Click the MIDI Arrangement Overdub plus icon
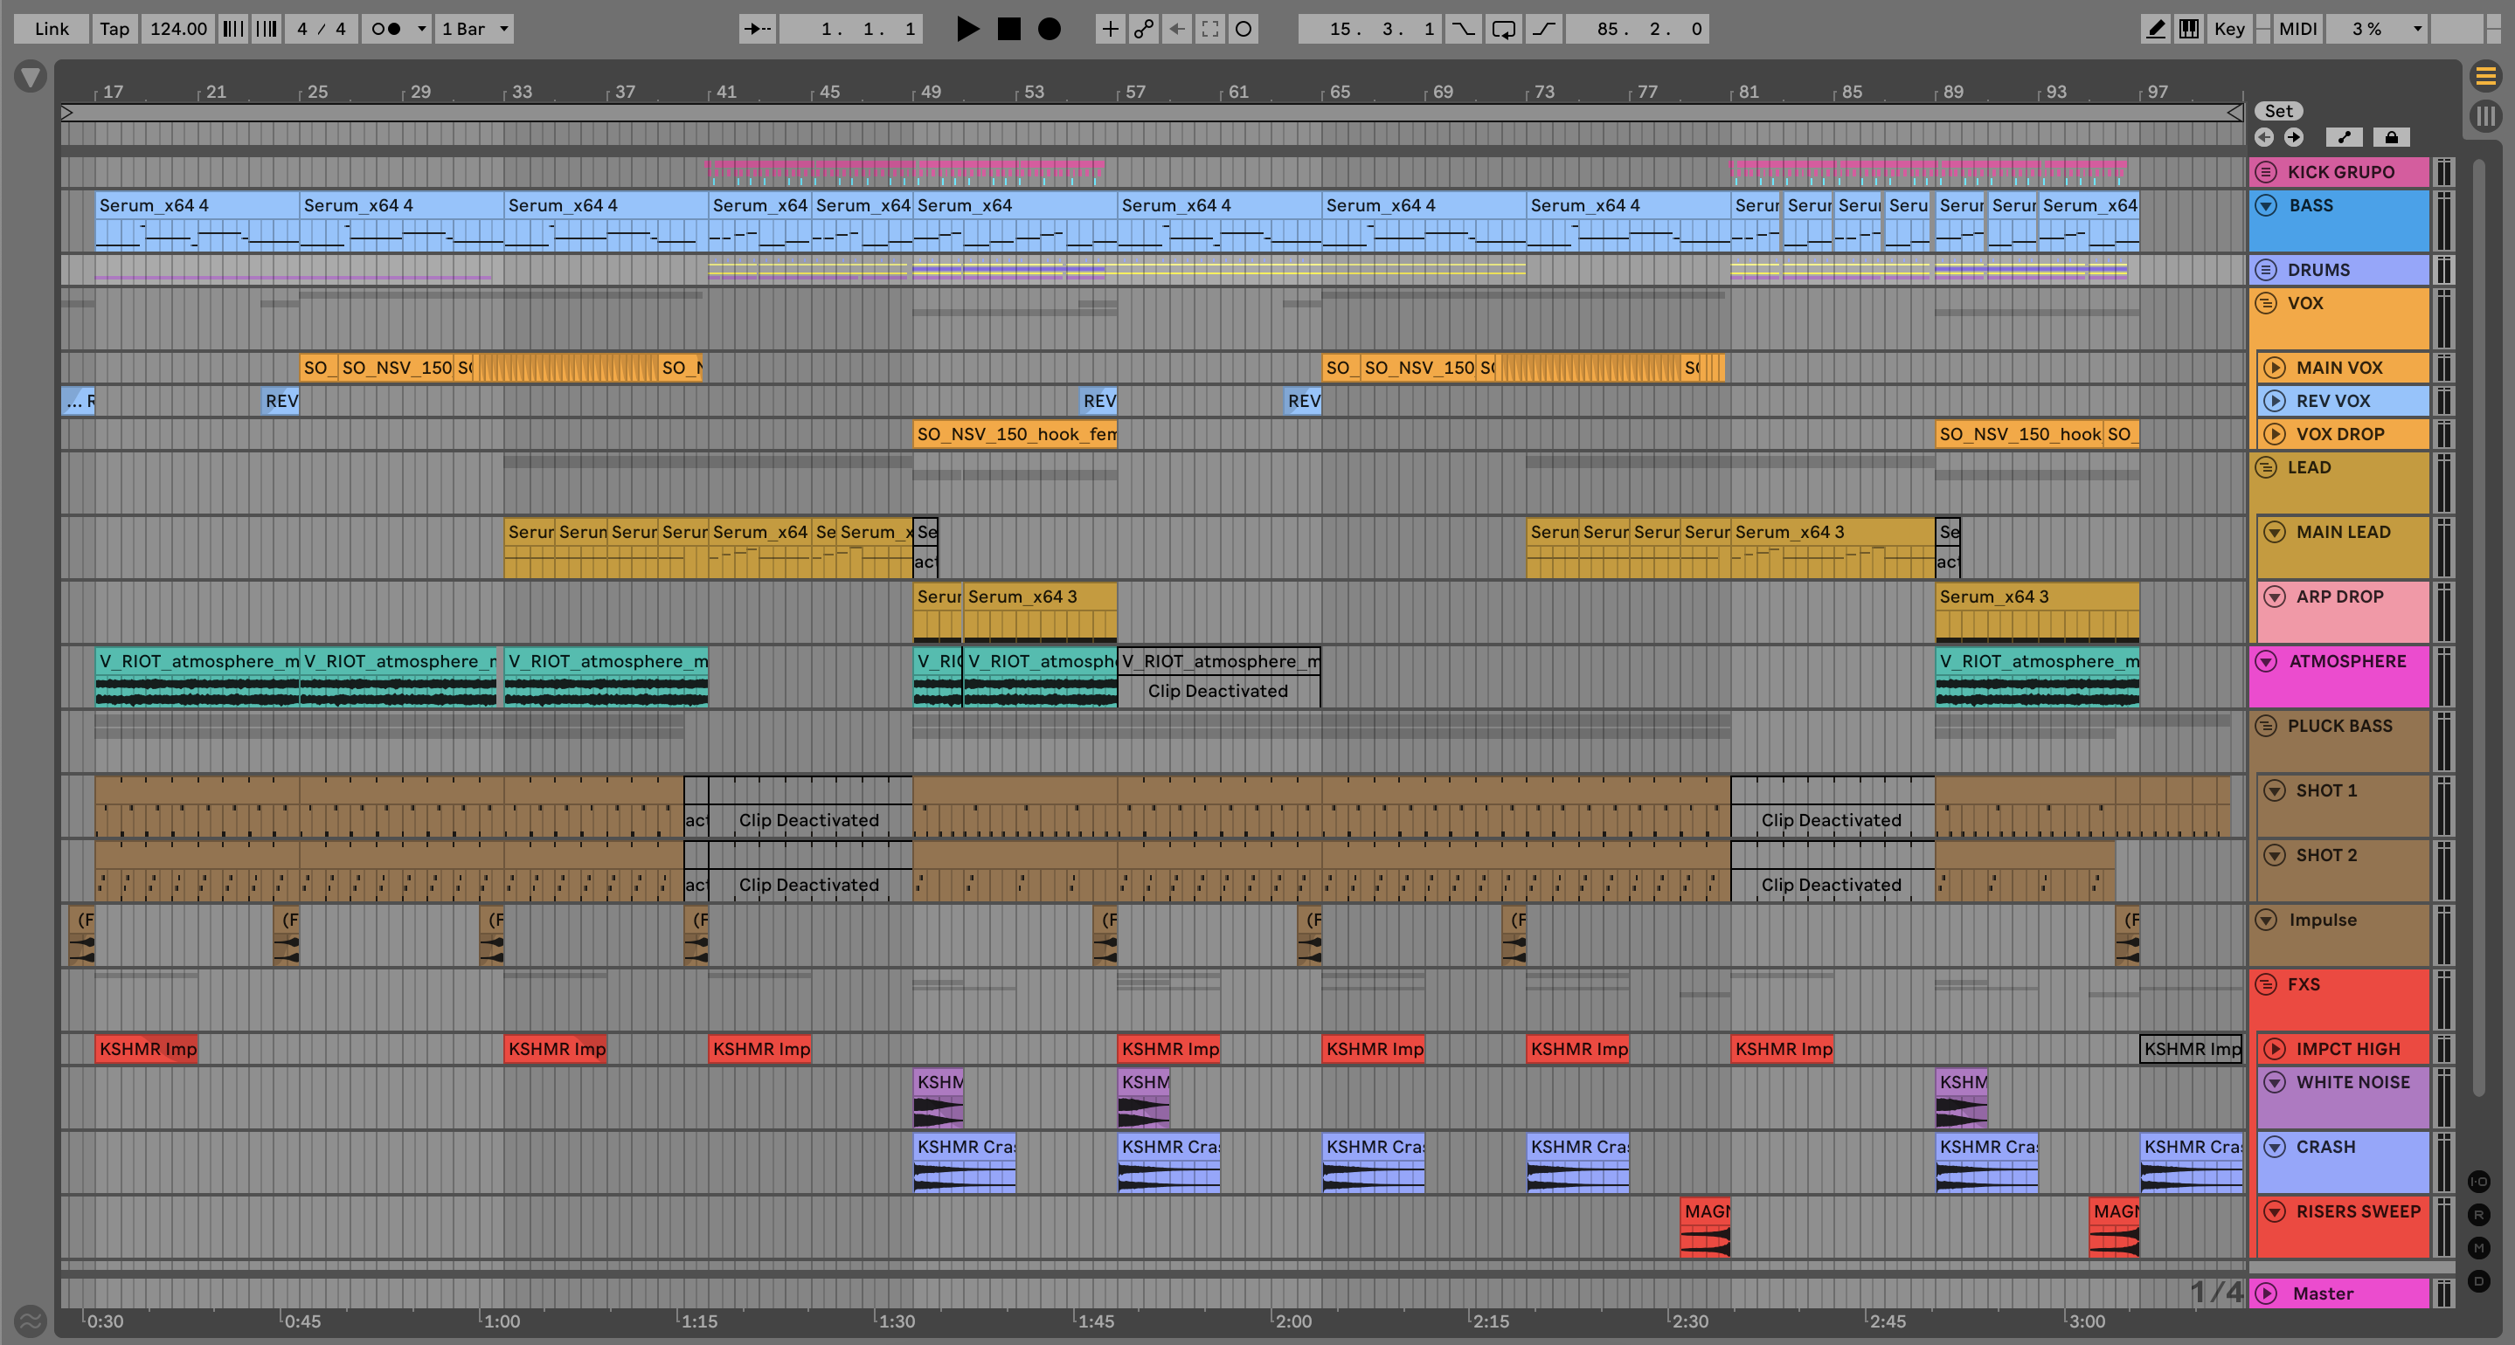Image resolution: width=2515 pixels, height=1345 pixels. [1110, 28]
